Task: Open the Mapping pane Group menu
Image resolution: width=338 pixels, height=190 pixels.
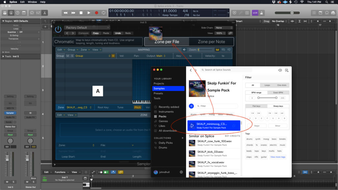Action: click(x=73, y=50)
